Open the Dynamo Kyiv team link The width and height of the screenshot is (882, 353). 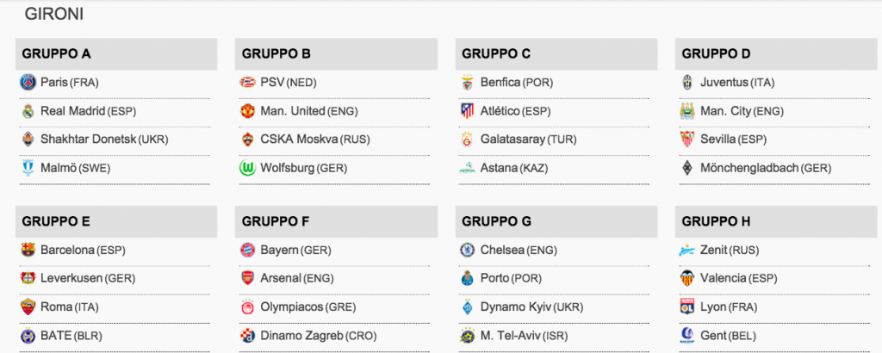tap(516, 307)
